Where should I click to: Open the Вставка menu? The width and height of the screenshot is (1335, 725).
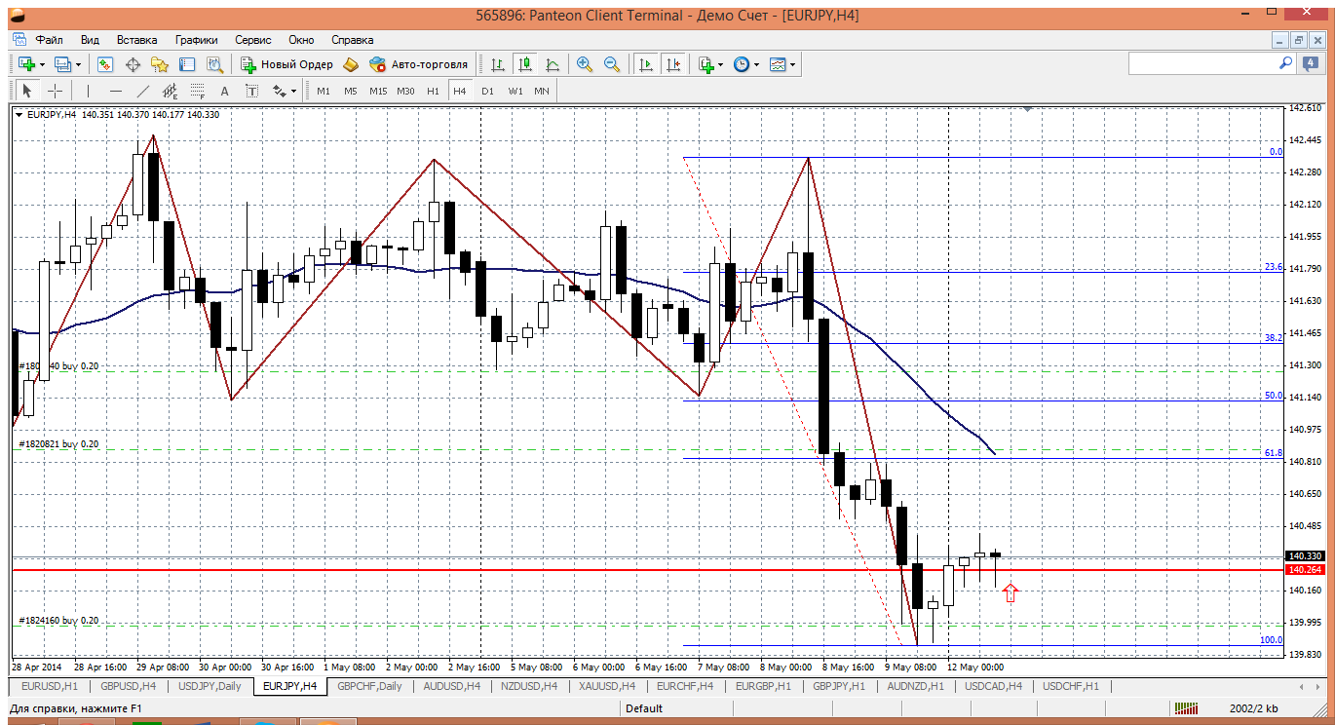[136, 40]
